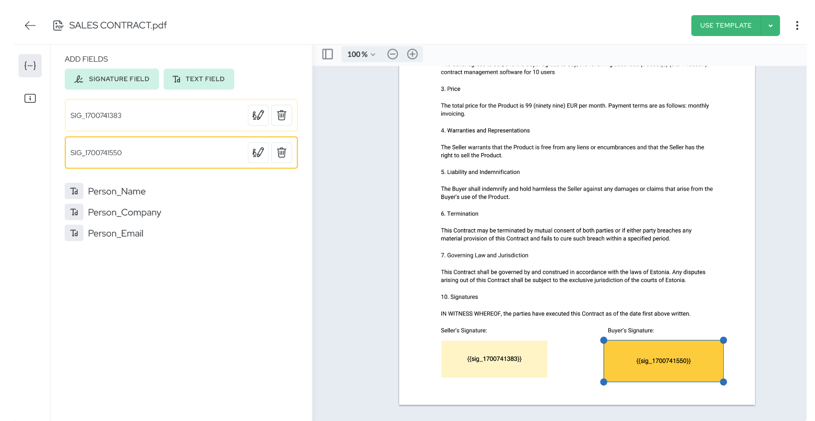The image size is (815, 421).
Task: Toggle the document sidebar panel
Action: (328, 54)
